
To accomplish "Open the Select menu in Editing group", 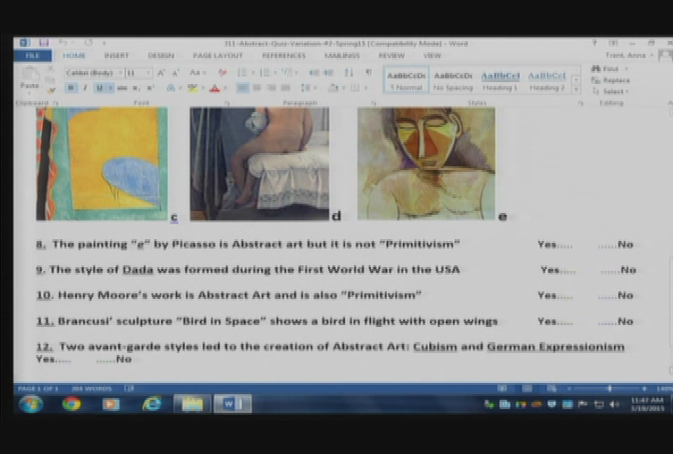I will [x=609, y=92].
